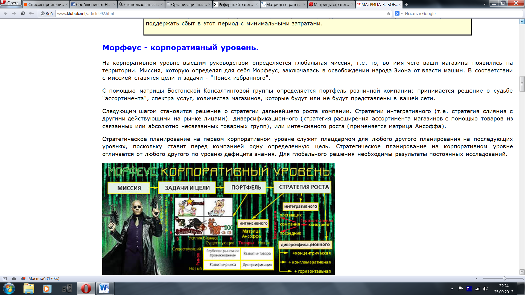
Task: Go back with the Back arrow
Action: pos(6,13)
